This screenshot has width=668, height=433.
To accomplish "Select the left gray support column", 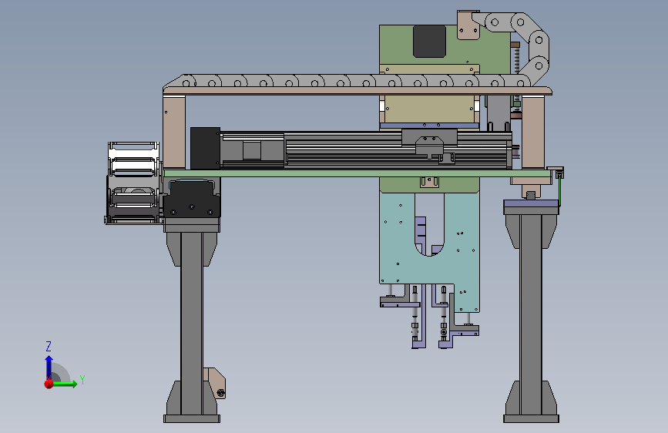I will [x=191, y=323].
